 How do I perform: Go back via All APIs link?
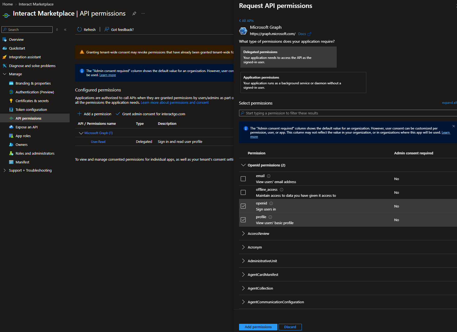(246, 21)
